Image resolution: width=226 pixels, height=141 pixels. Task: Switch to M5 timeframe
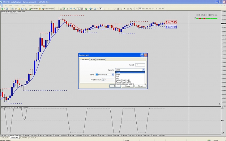point(140,9)
